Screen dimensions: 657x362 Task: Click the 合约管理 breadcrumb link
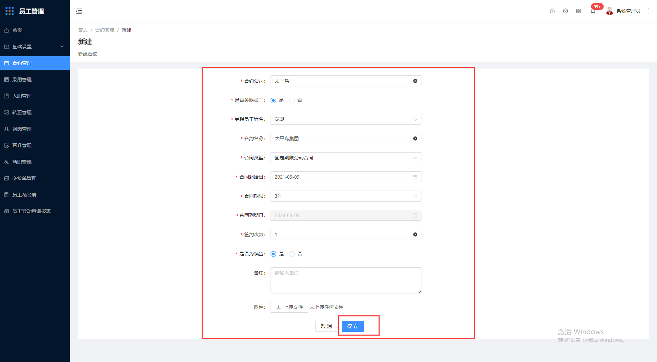tap(105, 30)
